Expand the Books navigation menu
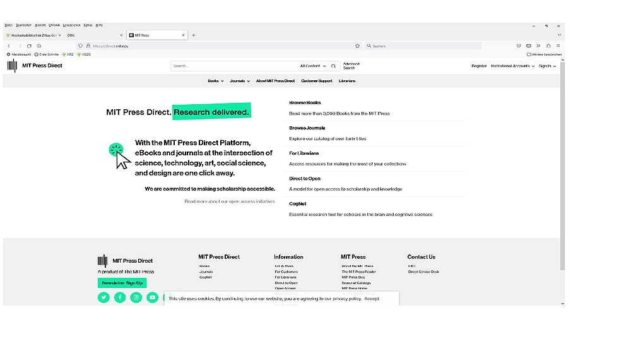This screenshot has height=346, width=631. coord(215,81)
